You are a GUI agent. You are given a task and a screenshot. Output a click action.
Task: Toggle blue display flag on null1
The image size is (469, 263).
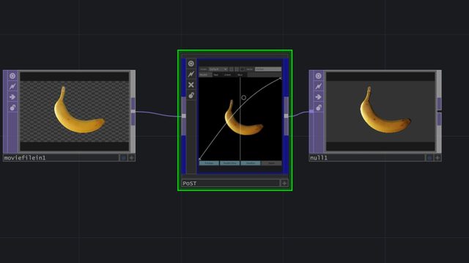click(429, 158)
